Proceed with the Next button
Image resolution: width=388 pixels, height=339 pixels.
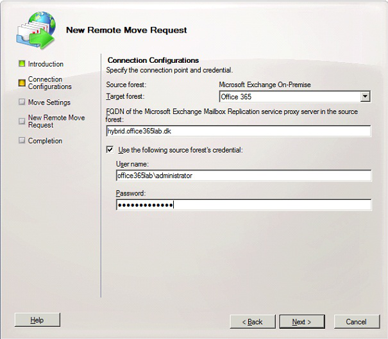coord(302,322)
